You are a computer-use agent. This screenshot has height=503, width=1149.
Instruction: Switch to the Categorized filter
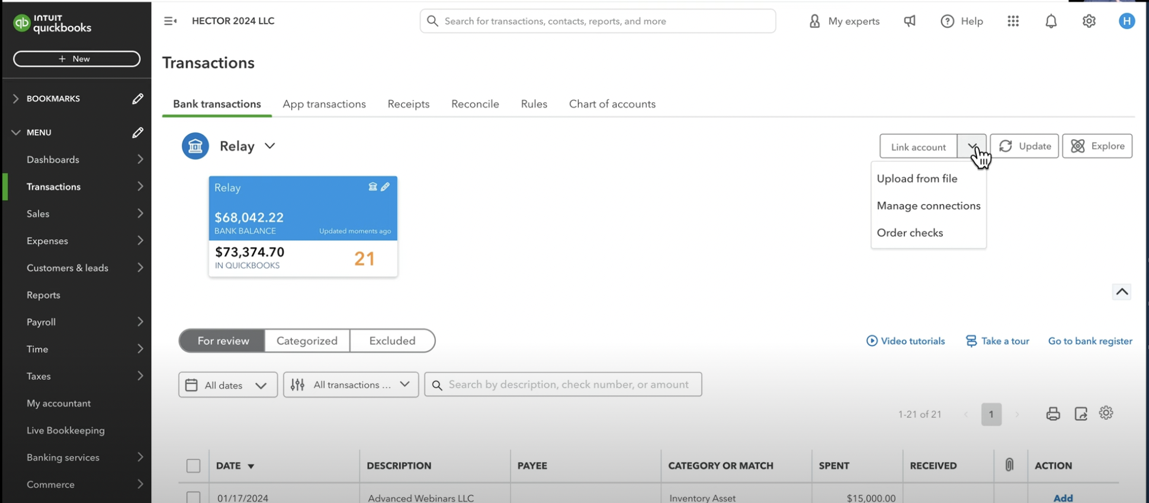point(307,341)
